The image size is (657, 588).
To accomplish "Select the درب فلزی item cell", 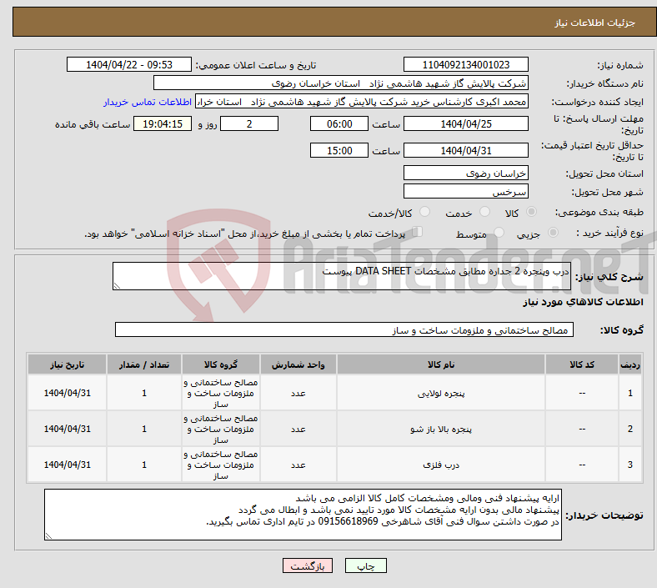I will pos(441,465).
